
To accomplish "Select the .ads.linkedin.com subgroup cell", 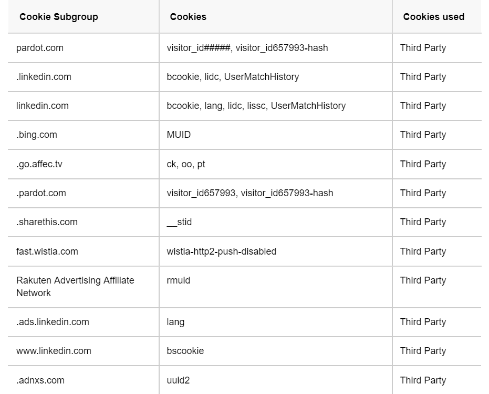I will 53,322.
